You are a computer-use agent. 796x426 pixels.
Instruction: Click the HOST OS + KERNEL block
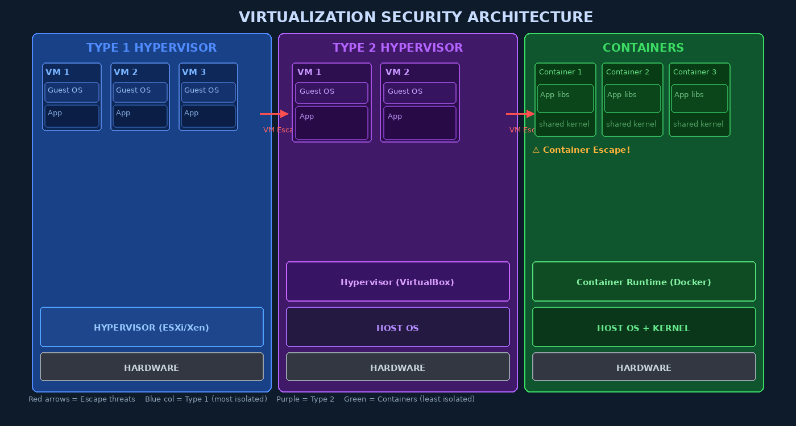click(x=644, y=327)
